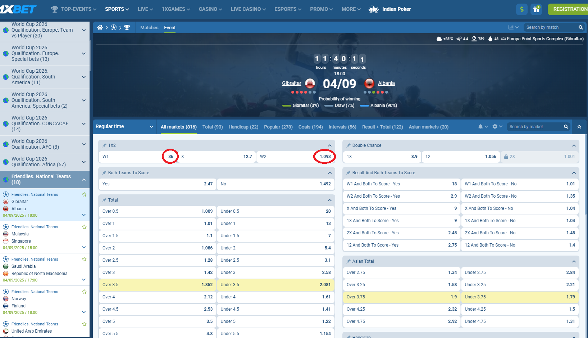The image size is (588, 338).
Task: Click the trophy breadcrumb icon
Action: tap(127, 27)
